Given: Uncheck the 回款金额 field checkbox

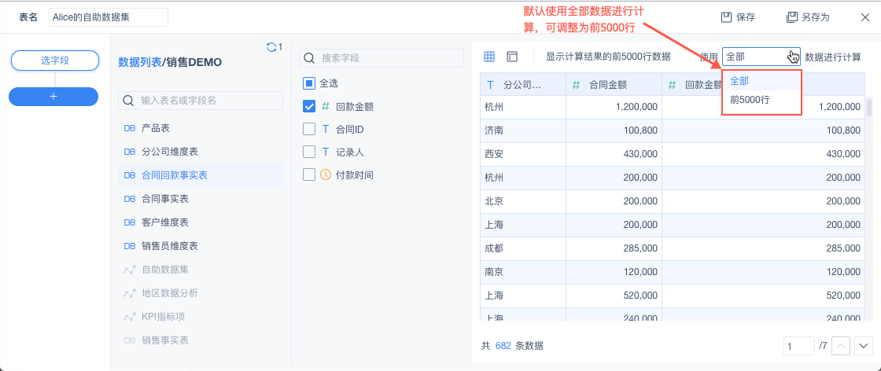Looking at the screenshot, I should pos(309,106).
